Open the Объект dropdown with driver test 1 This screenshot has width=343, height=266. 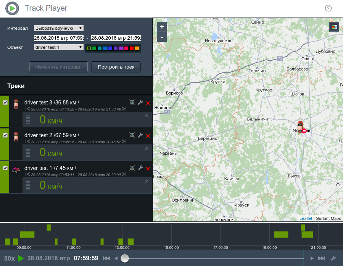[59, 47]
